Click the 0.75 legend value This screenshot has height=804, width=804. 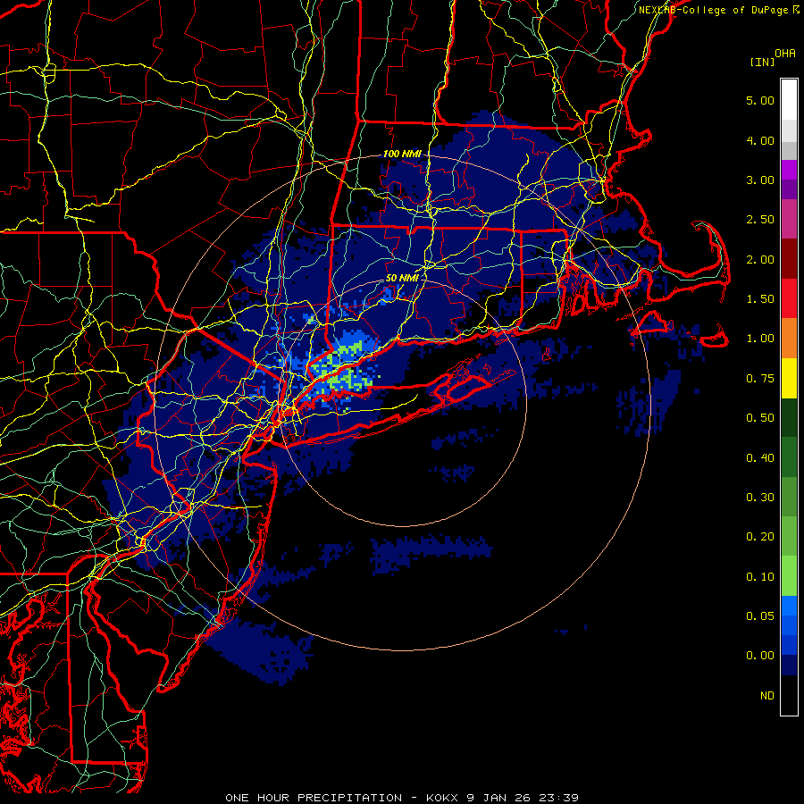pos(760,379)
